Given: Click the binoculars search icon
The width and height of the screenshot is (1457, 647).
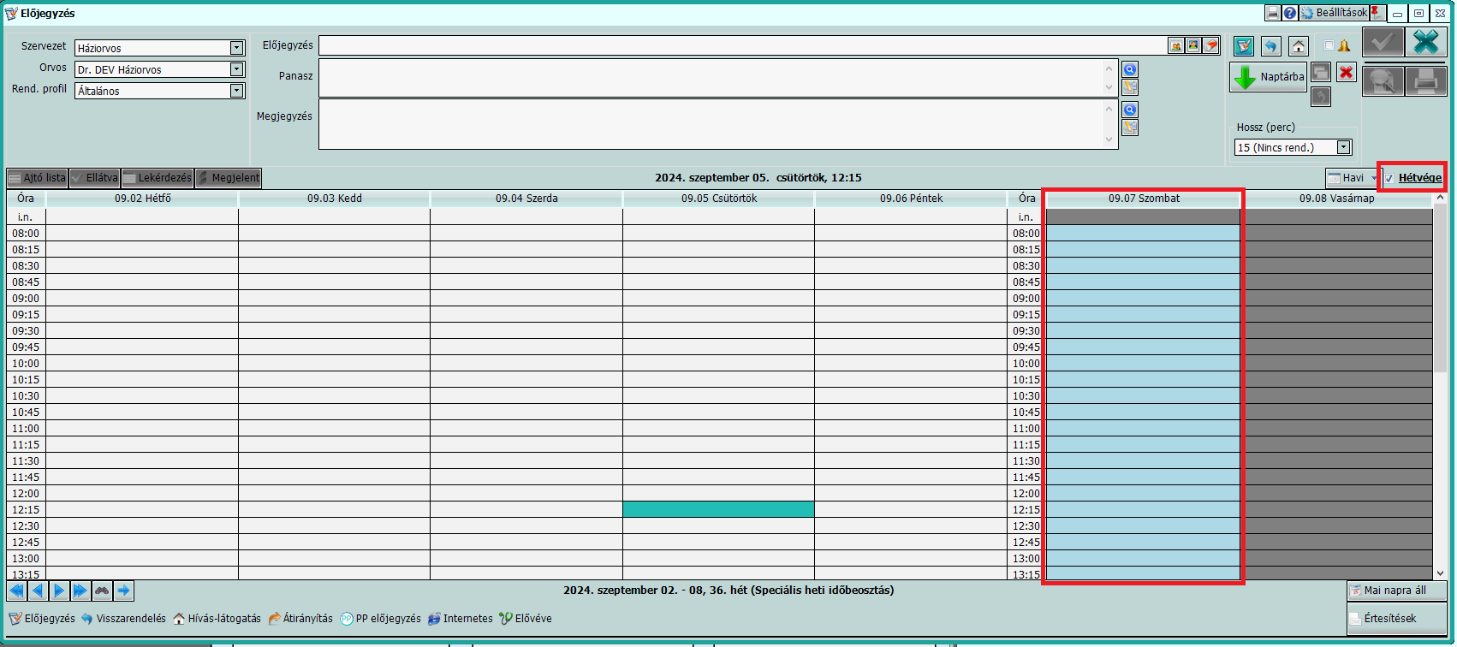Looking at the screenshot, I should tap(102, 591).
